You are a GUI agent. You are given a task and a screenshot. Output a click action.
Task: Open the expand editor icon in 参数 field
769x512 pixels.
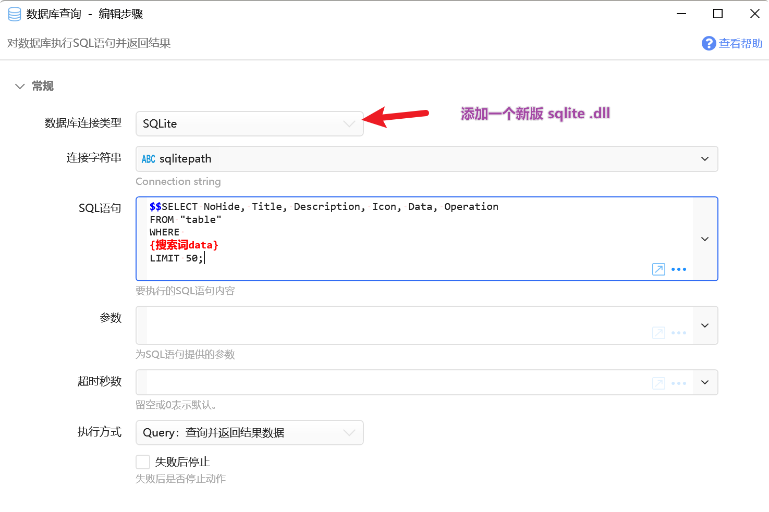click(x=658, y=333)
